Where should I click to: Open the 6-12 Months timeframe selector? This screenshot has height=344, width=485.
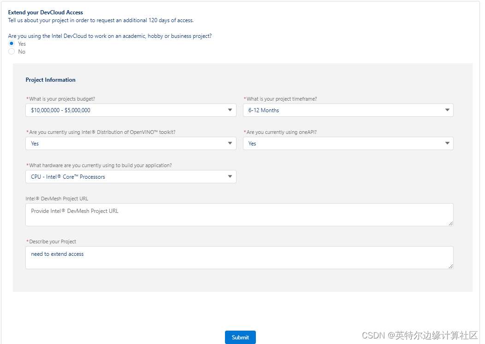tap(348, 110)
